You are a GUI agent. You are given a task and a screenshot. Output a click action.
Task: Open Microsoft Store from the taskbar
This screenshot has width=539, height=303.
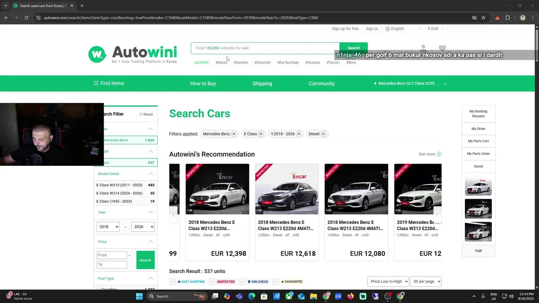264,296
